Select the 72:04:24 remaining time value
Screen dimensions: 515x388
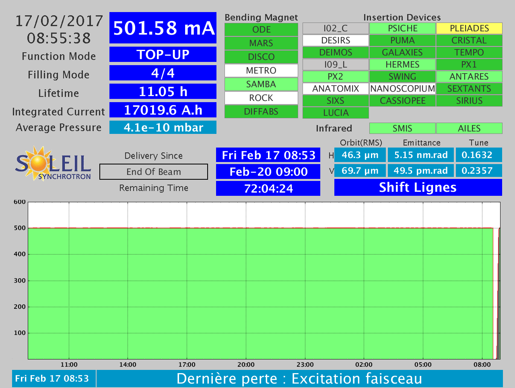point(268,189)
